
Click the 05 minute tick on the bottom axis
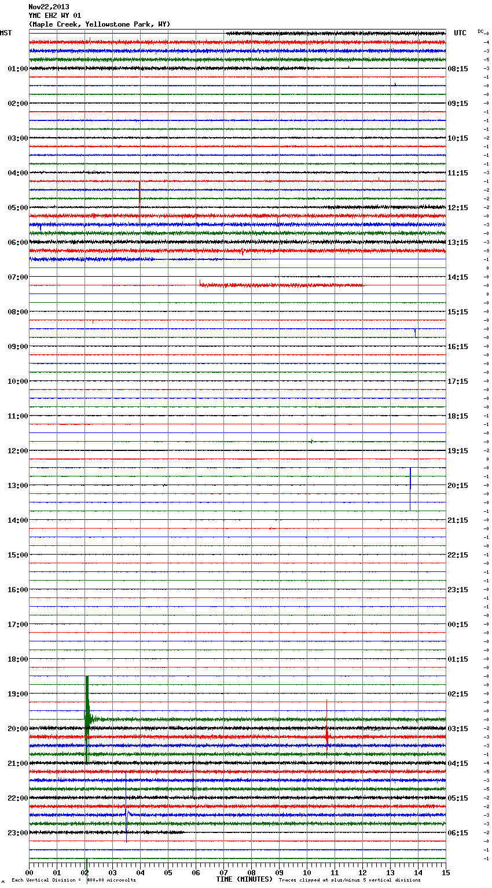[168, 872]
